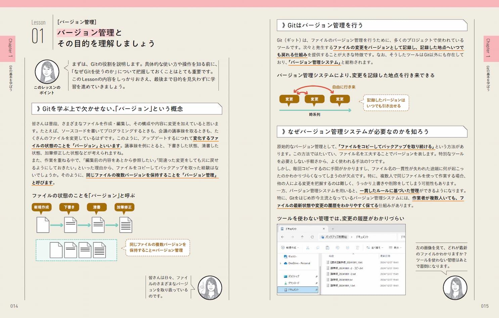Viewport: 499px width, 318px height.
Task: Click the 清書 document icon in diagram
Action: [98, 225]
